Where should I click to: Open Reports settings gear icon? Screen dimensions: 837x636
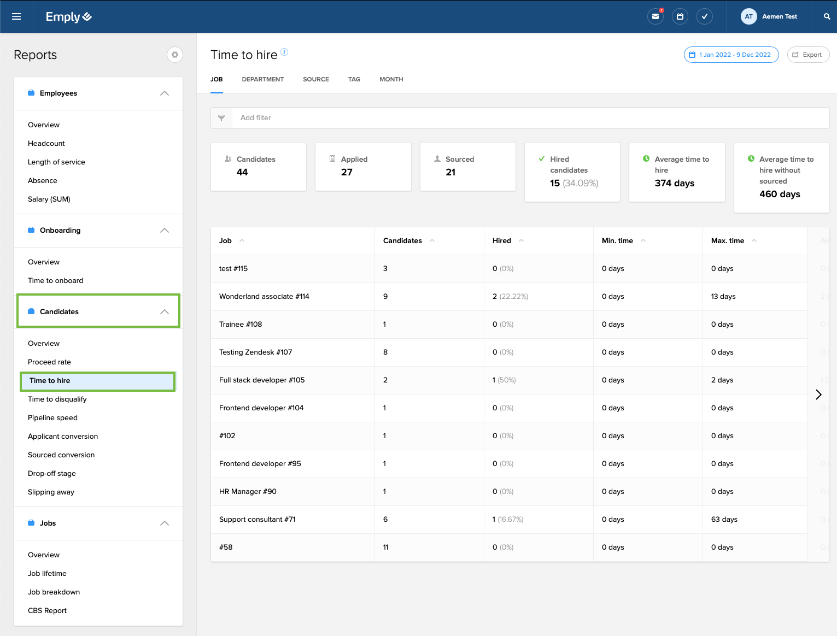(175, 55)
